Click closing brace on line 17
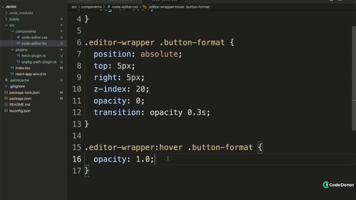 (87, 171)
